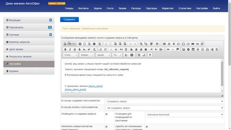Click Remove Format icon
This screenshot has height=130, width=231.
coord(94,49)
